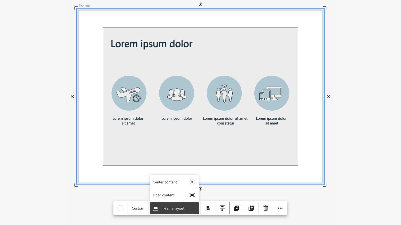Select the Frame title label

(x=84, y=6)
